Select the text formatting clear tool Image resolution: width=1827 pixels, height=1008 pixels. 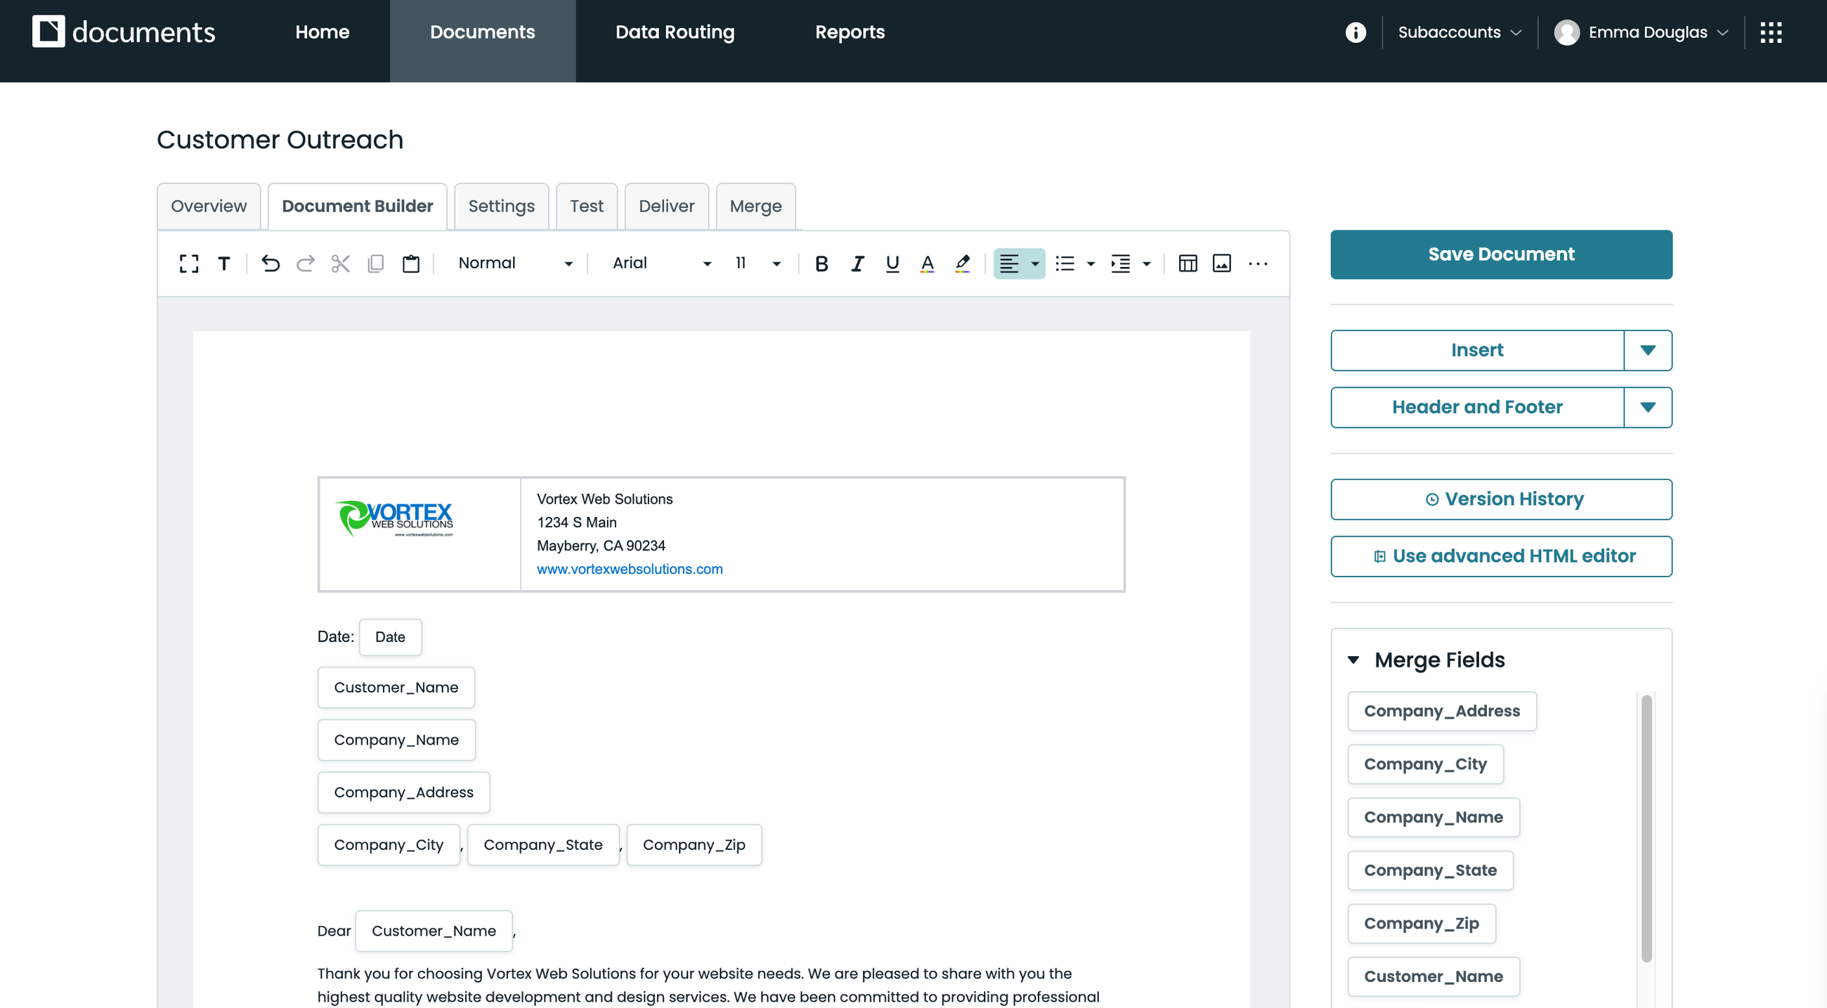[x=225, y=263]
